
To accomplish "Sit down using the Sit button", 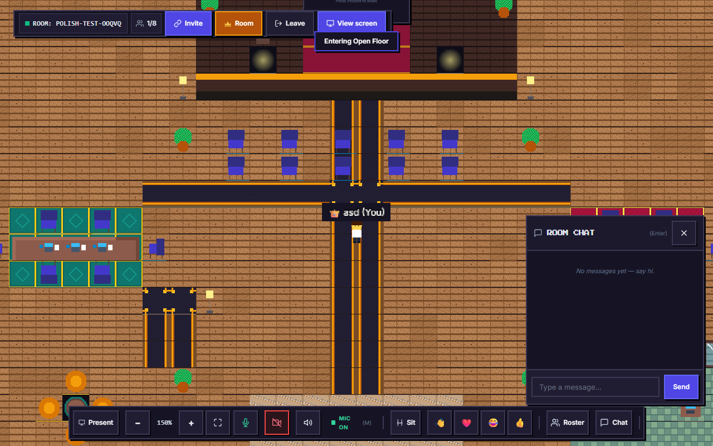I will [406, 423].
